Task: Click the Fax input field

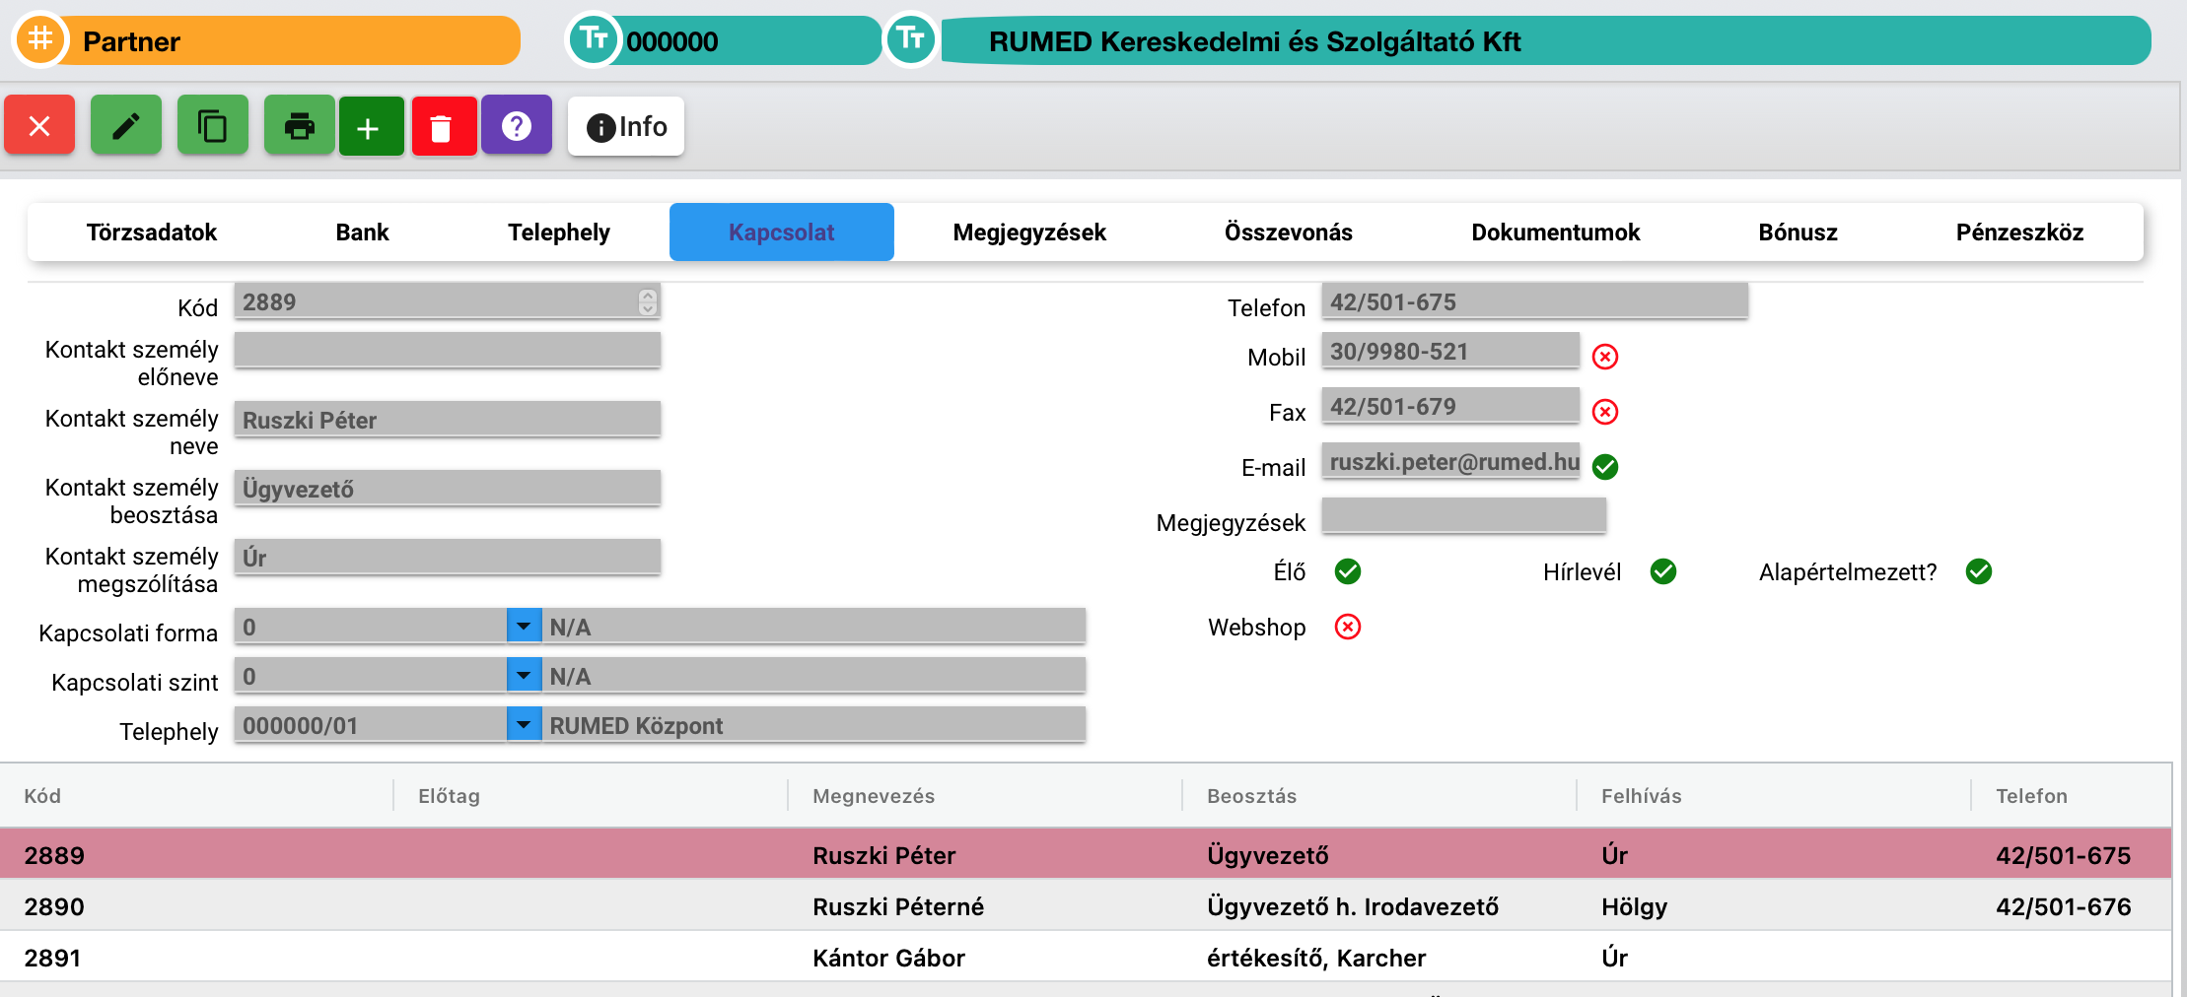Action: pyautogui.click(x=1450, y=406)
